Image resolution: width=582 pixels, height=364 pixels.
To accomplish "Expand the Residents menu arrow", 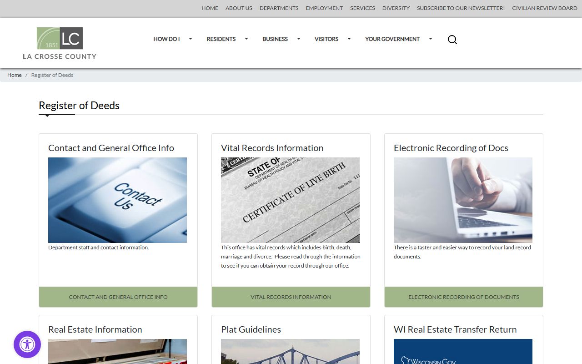I will point(246,39).
